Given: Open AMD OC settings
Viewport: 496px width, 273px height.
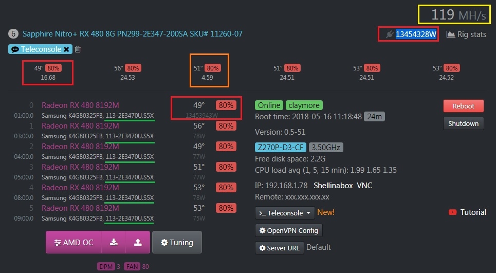Looking at the screenshot, I should coord(74,242).
